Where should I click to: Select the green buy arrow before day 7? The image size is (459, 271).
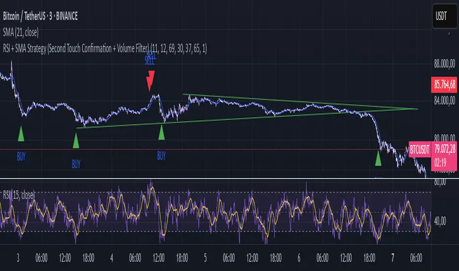(378, 159)
